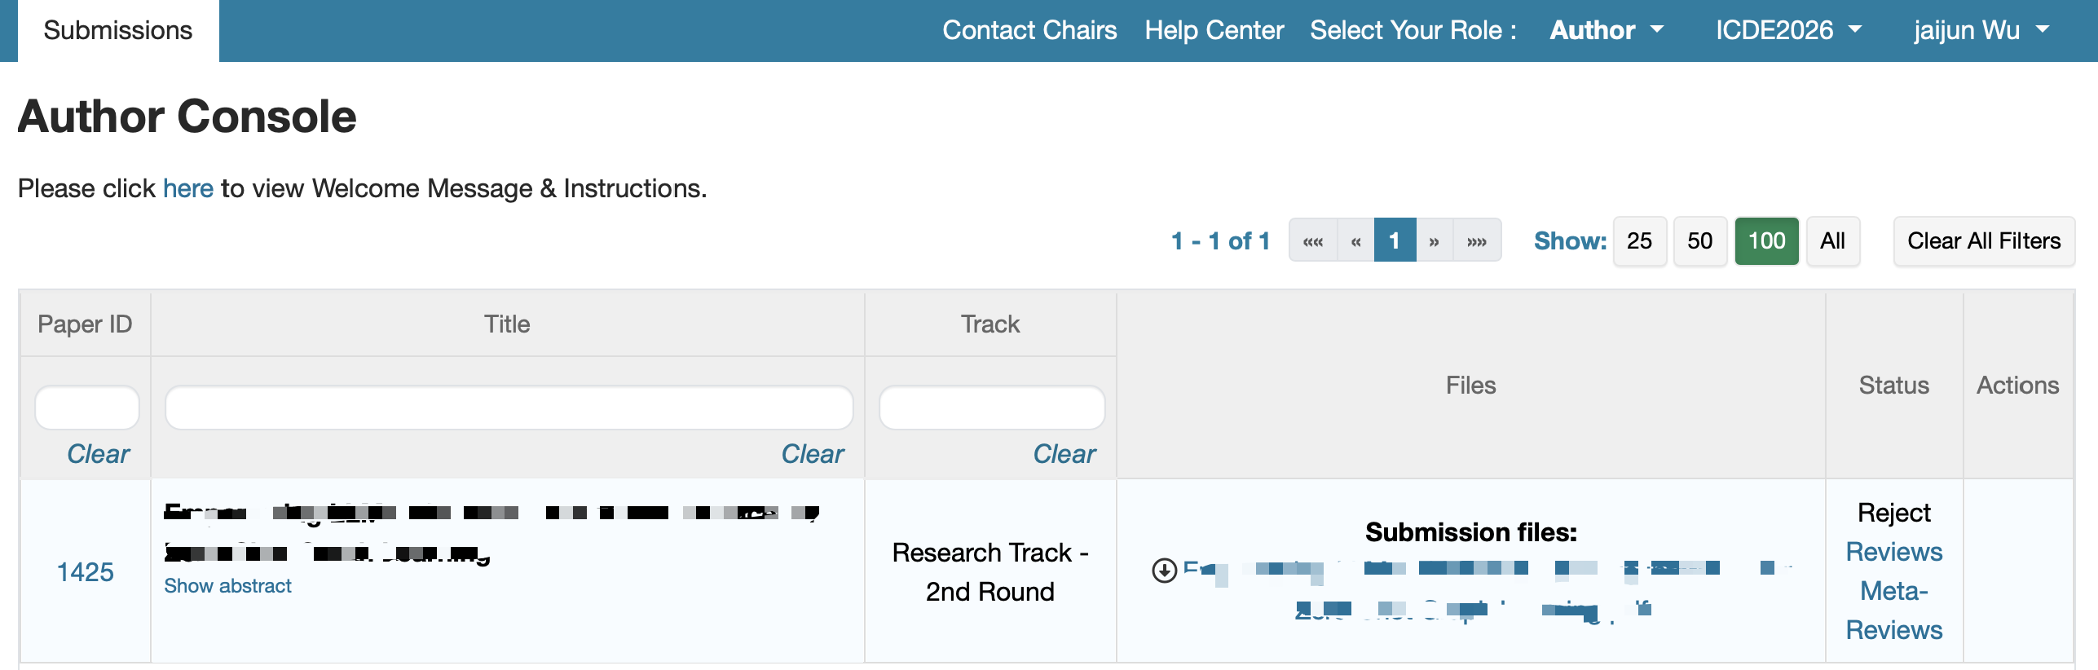Open the ICDE2026 conference dropdown
Viewport: 2098px width, 670px height.
(1788, 31)
